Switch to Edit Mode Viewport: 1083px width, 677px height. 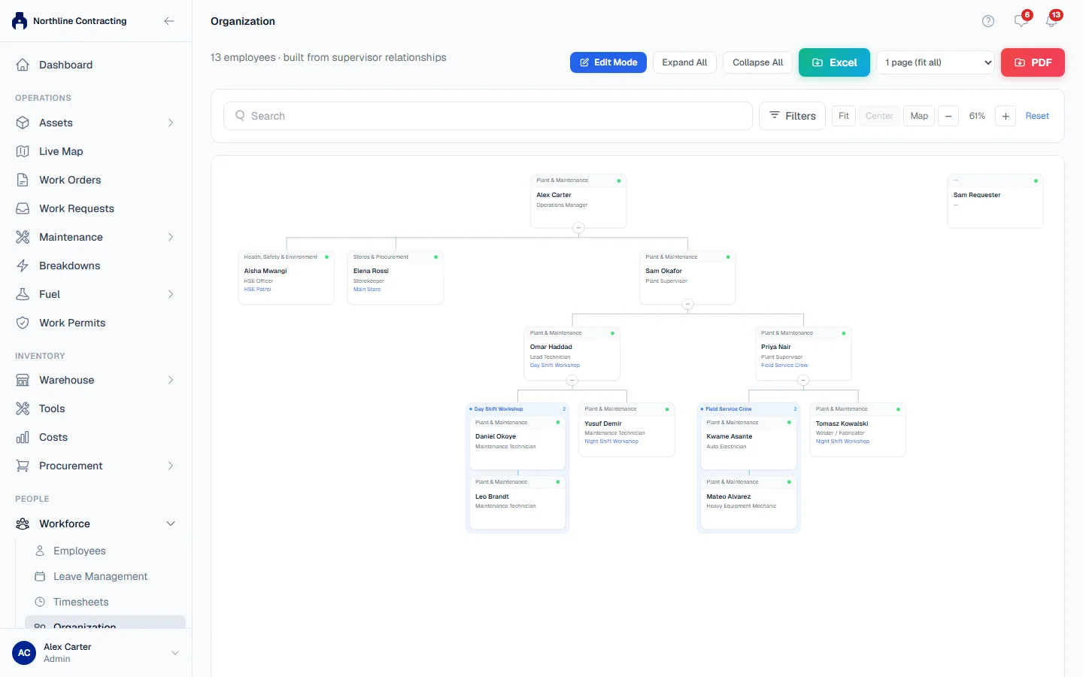(608, 62)
